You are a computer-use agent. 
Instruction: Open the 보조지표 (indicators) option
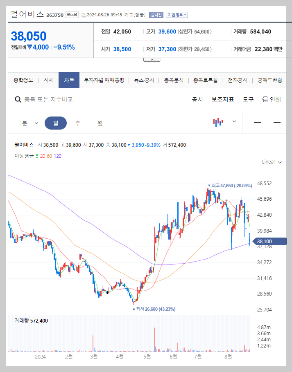(222, 99)
